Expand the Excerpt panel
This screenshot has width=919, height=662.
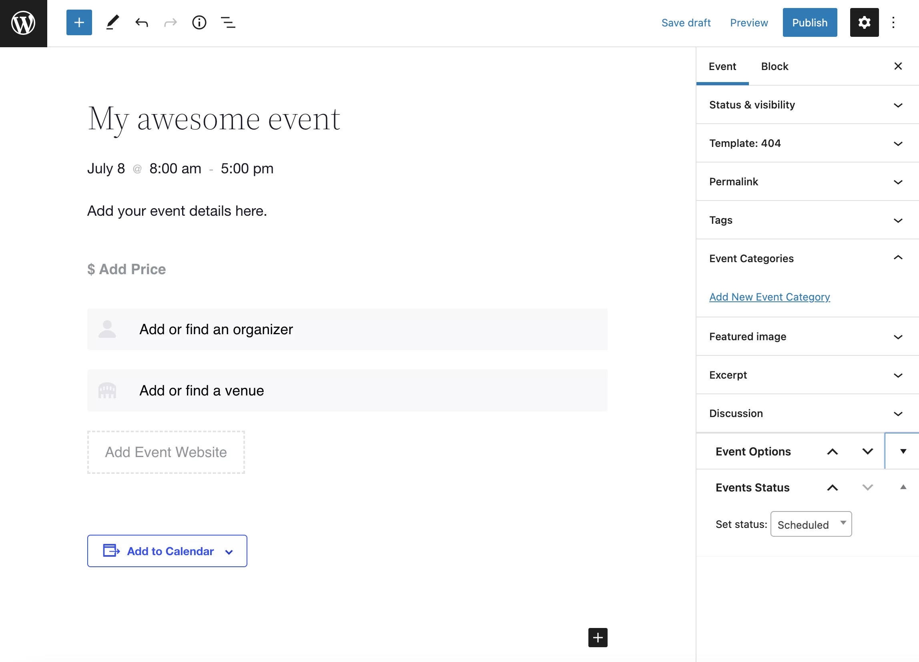click(x=807, y=375)
